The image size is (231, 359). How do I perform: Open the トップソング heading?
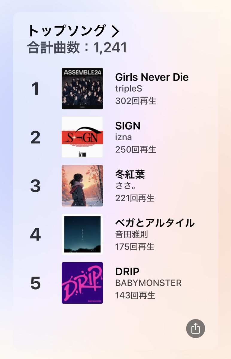(66, 31)
